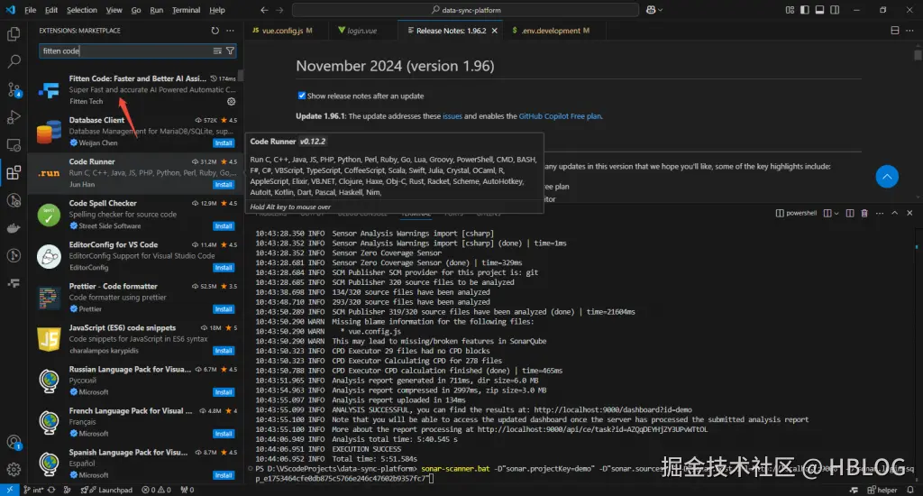Filter extensions using the funnel icon
Image resolution: width=923 pixels, height=496 pixels.
click(x=230, y=51)
